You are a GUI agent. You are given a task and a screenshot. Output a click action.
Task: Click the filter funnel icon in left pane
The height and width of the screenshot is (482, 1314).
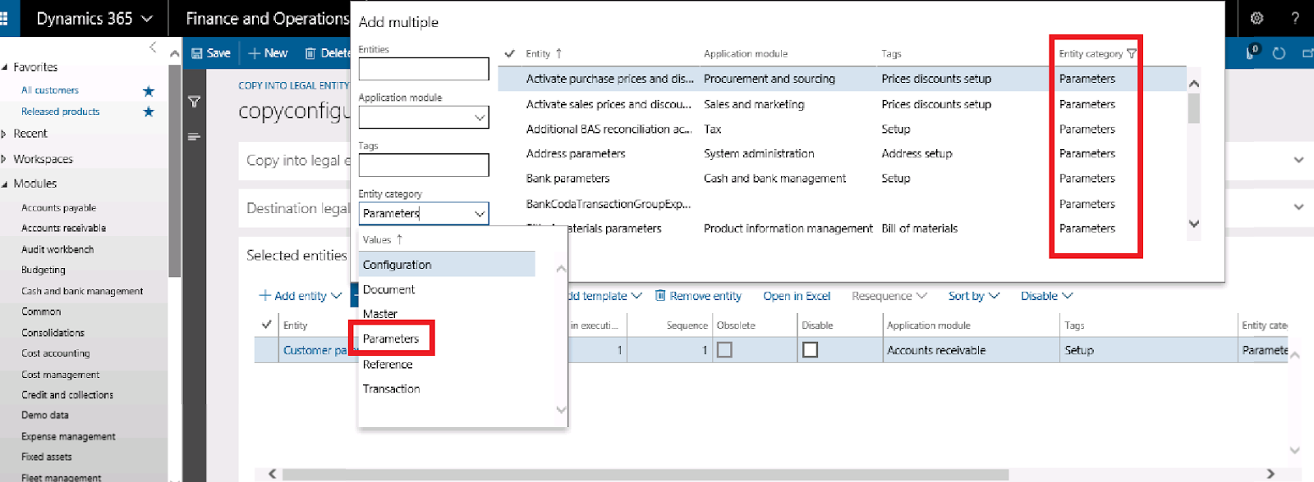coord(195,102)
